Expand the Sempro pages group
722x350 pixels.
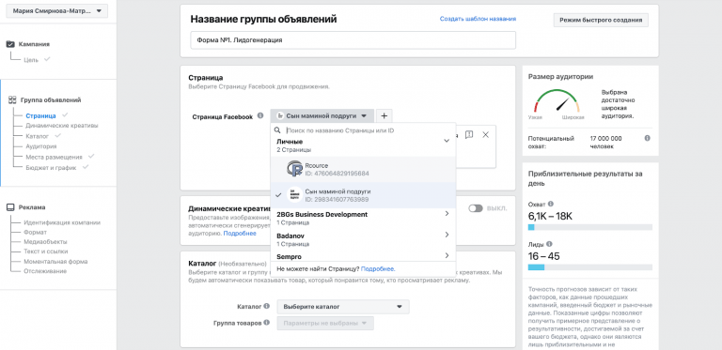(447, 255)
